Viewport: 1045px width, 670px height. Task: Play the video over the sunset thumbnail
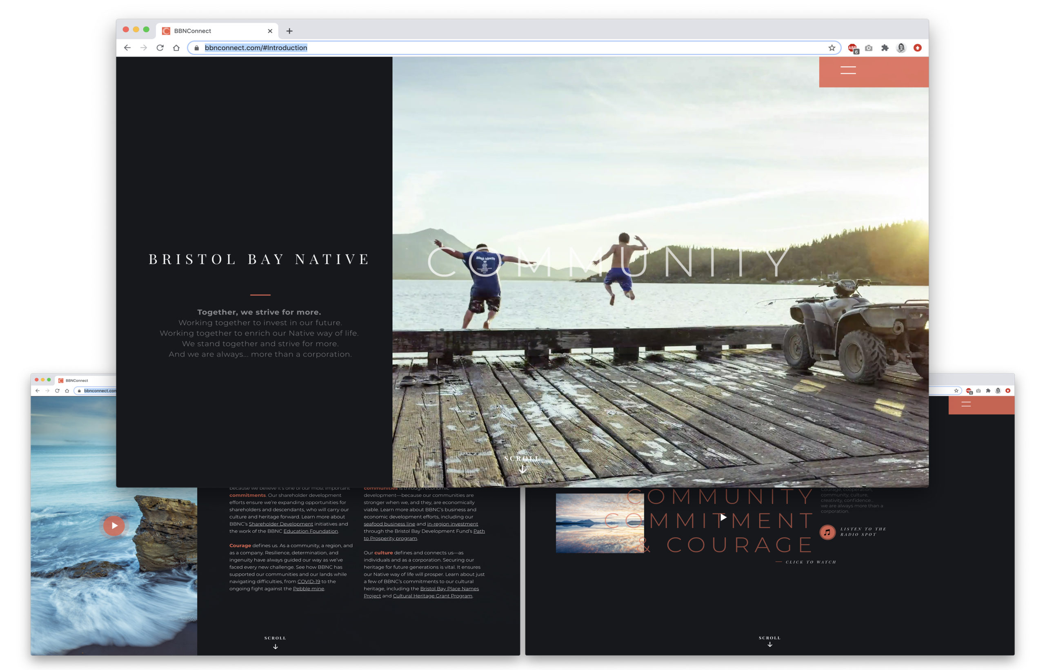(x=723, y=517)
